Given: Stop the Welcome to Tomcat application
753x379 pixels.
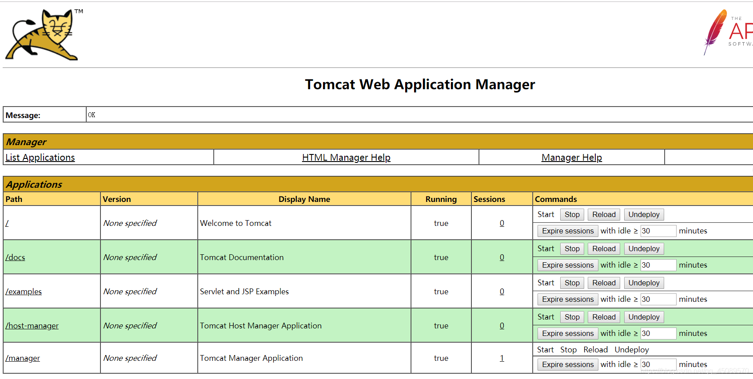Looking at the screenshot, I should pyautogui.click(x=572, y=215).
